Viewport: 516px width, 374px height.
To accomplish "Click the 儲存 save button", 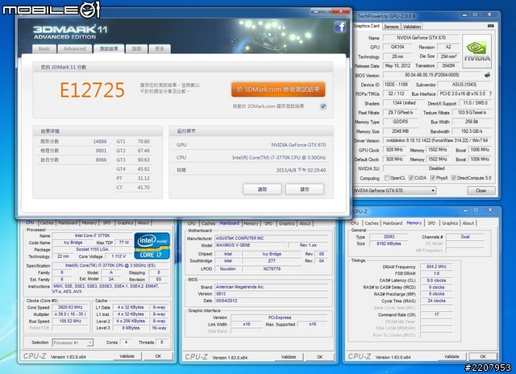I will click(305, 189).
